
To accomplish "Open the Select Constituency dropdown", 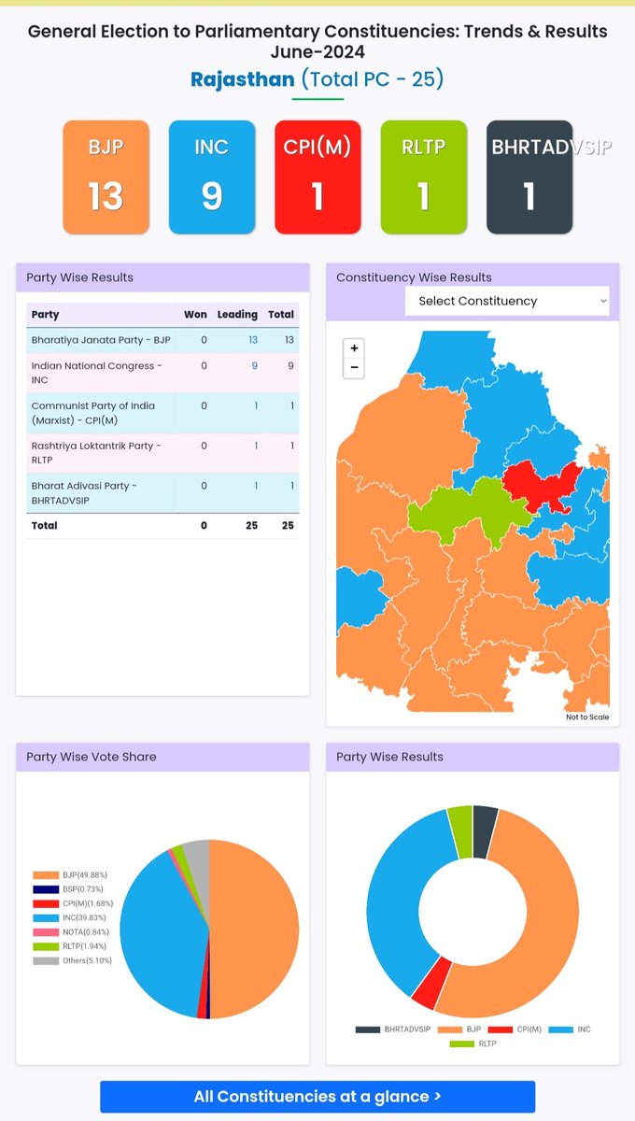I will [x=507, y=301].
